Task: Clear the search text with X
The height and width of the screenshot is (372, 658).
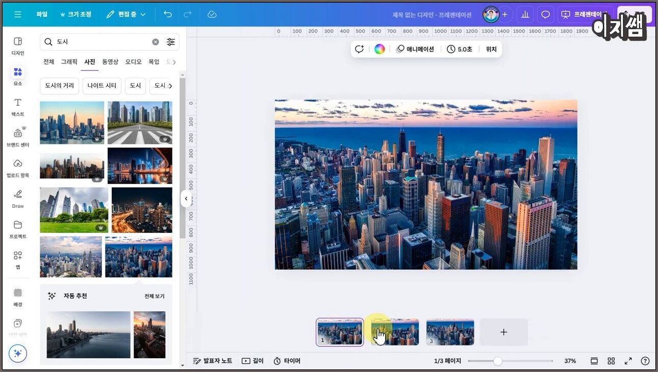Action: (x=156, y=42)
